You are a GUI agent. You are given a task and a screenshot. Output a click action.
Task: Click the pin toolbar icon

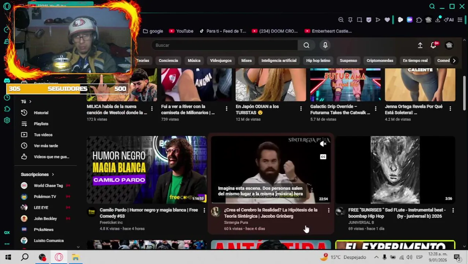tap(350, 20)
